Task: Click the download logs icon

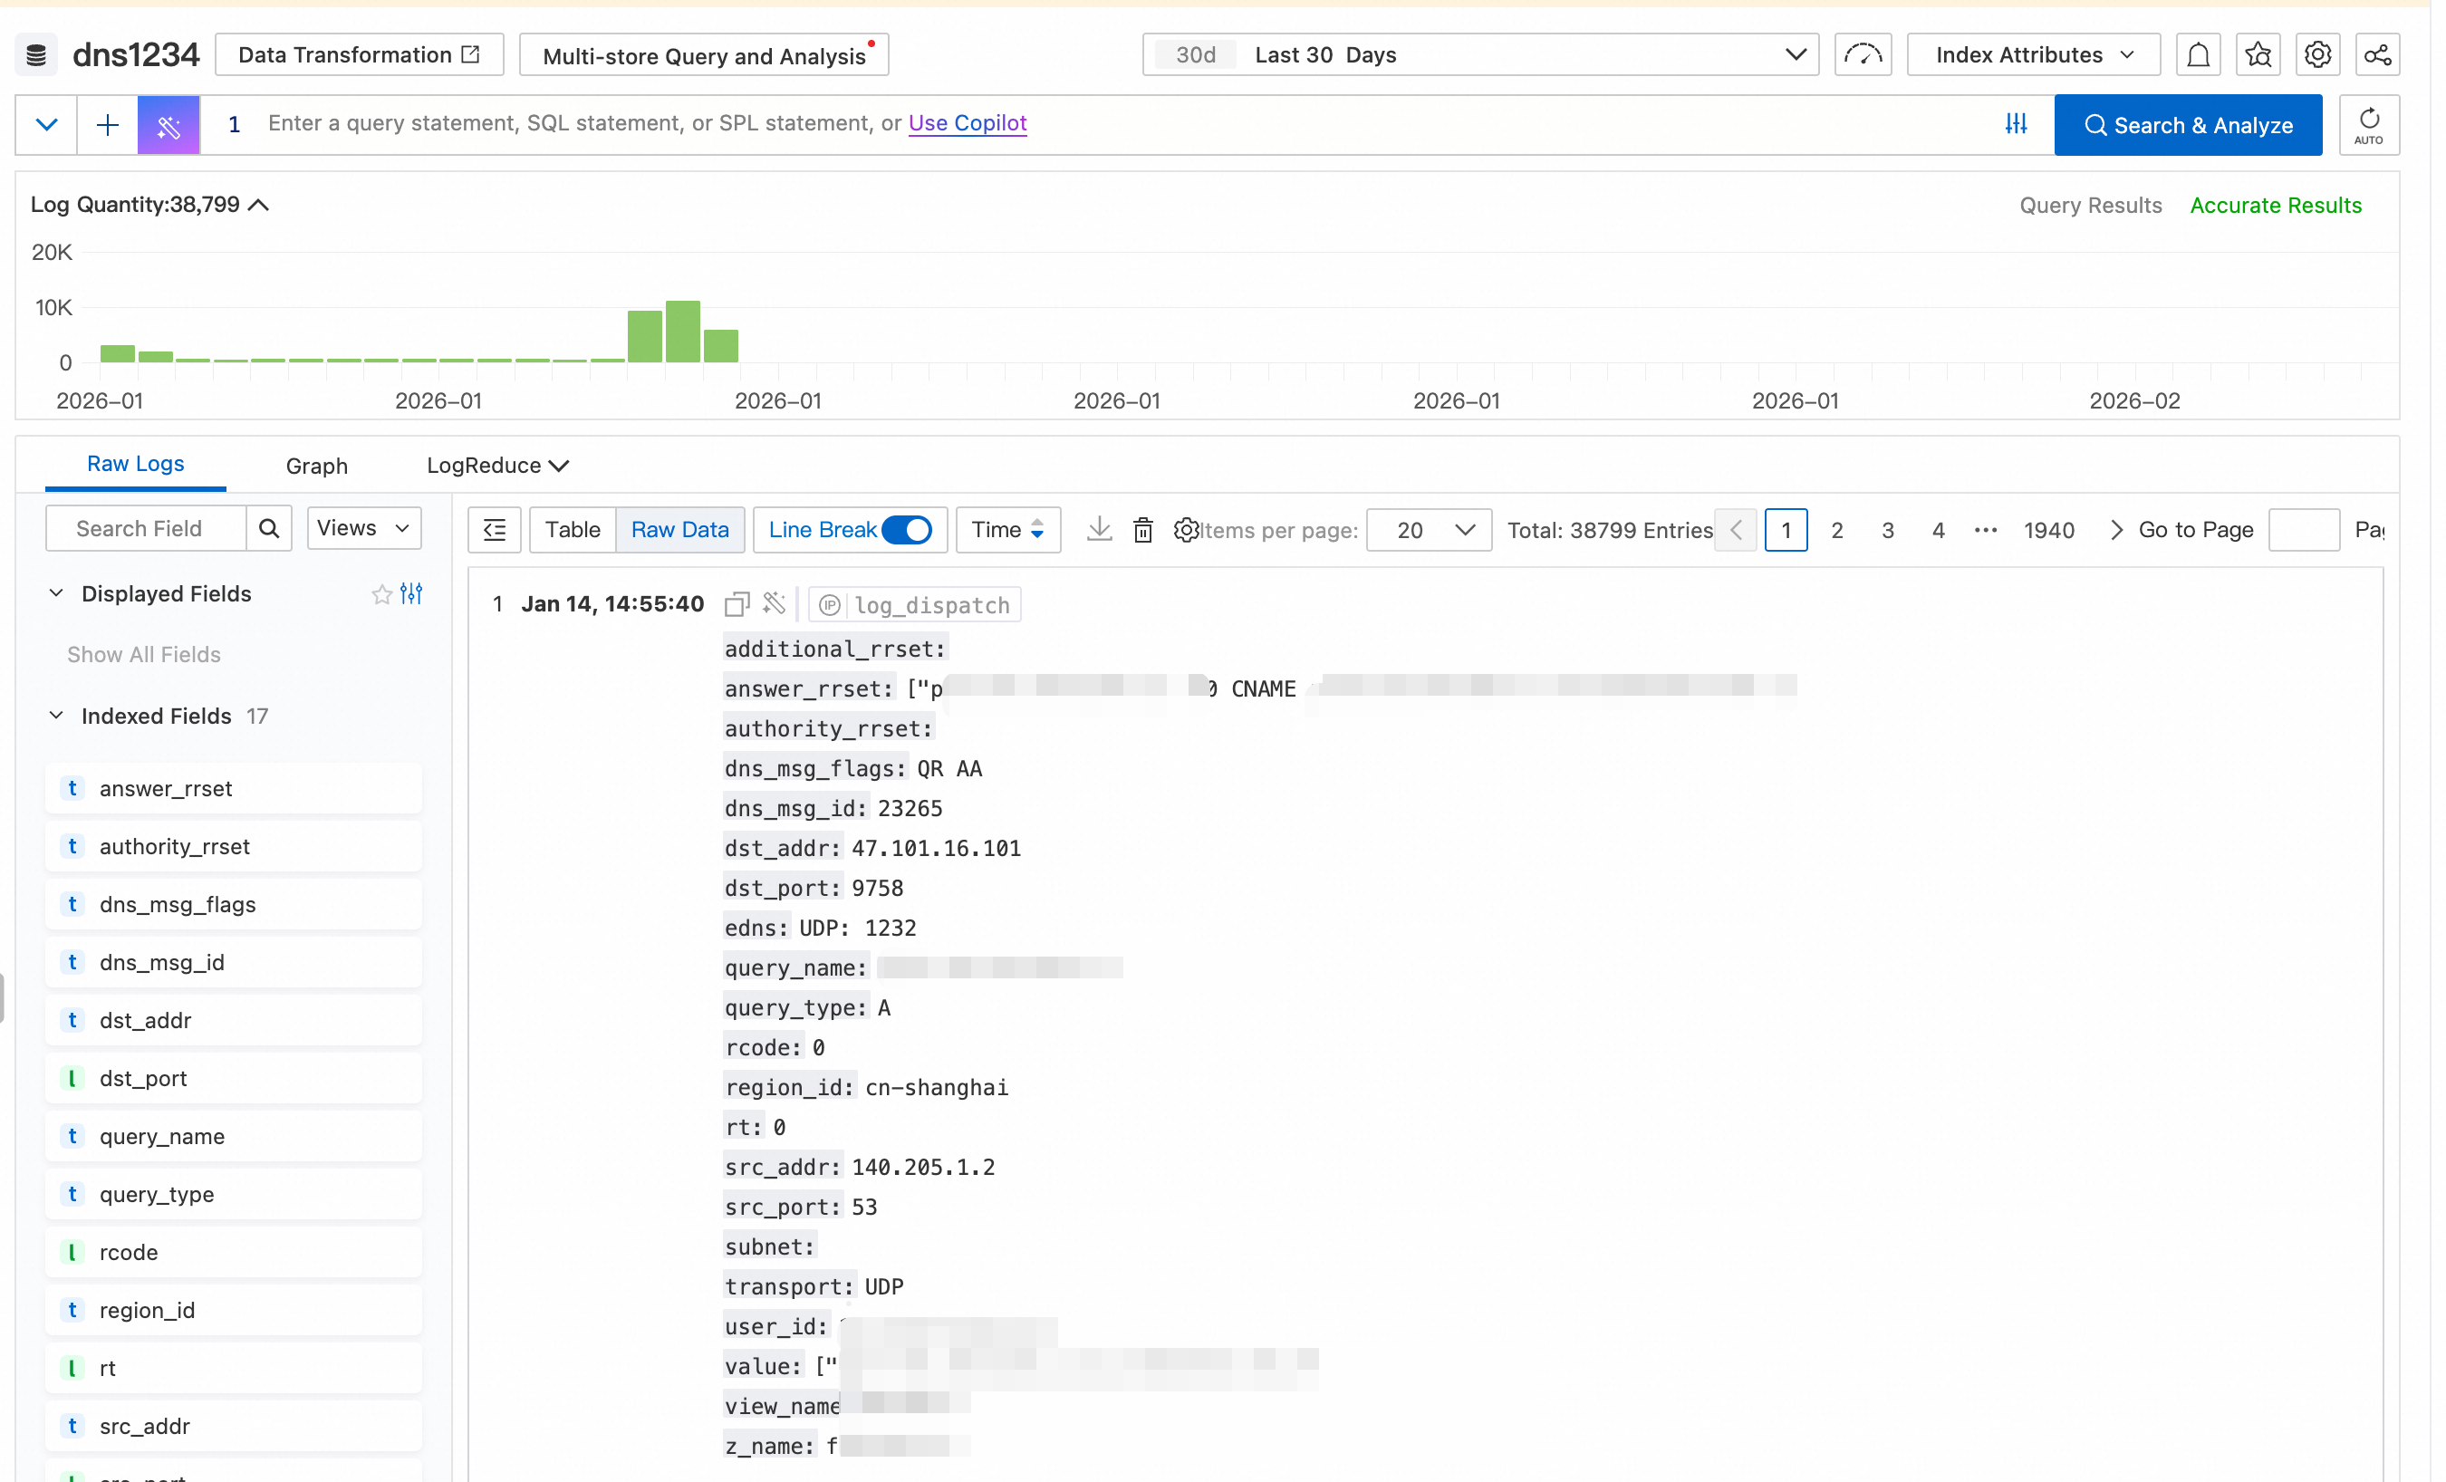Action: [x=1099, y=529]
